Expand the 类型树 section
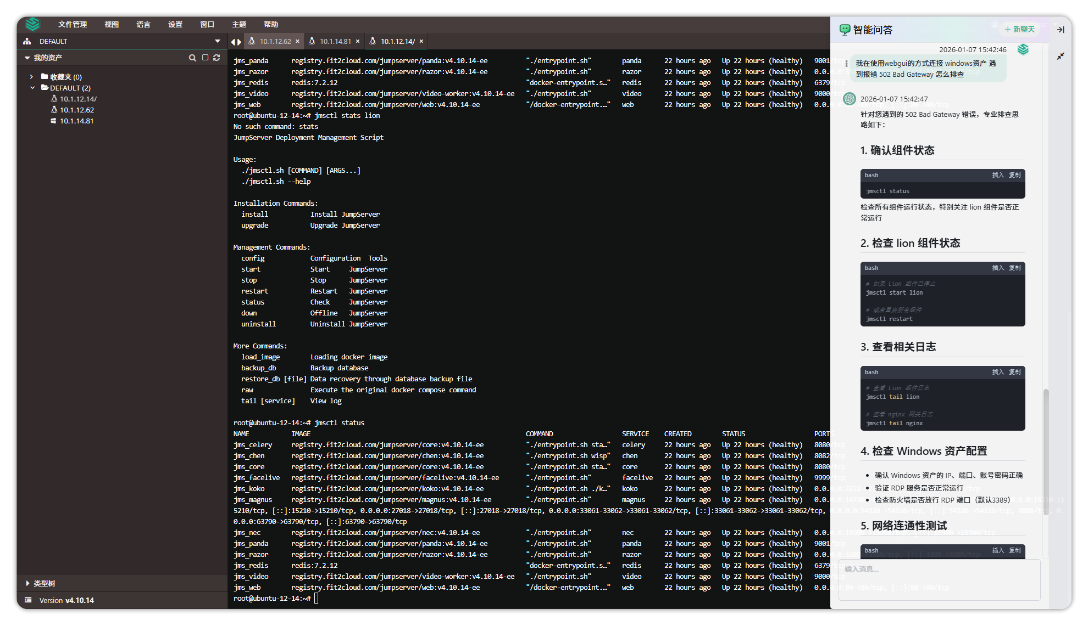 tap(27, 583)
